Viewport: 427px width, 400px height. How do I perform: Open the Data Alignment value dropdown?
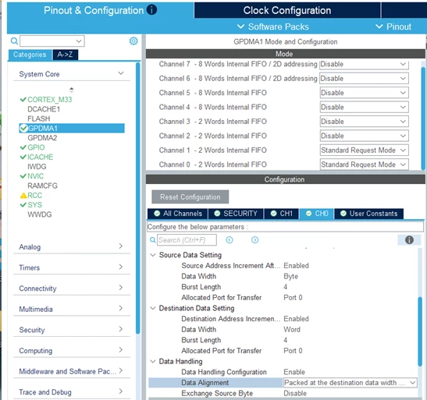350,383
